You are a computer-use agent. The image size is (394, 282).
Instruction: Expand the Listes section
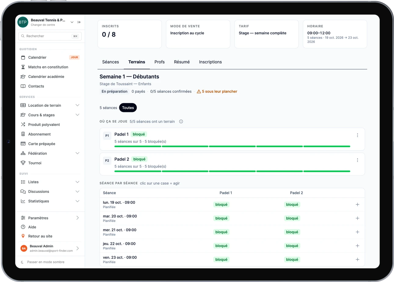pyautogui.click(x=78, y=182)
